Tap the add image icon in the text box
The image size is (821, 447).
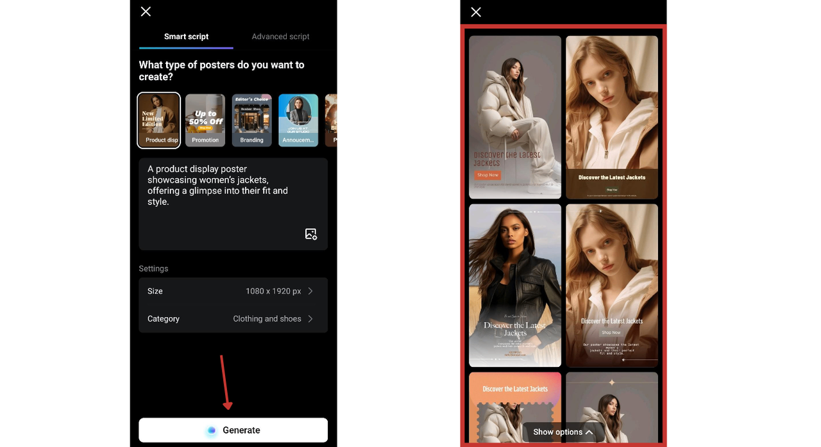pyautogui.click(x=311, y=234)
